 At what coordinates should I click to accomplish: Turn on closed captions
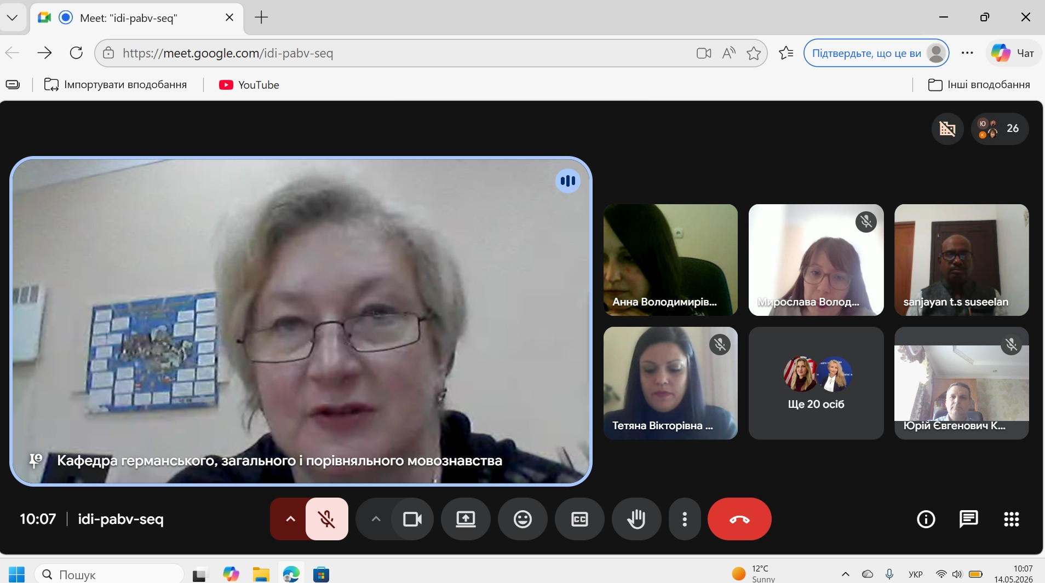[579, 519]
